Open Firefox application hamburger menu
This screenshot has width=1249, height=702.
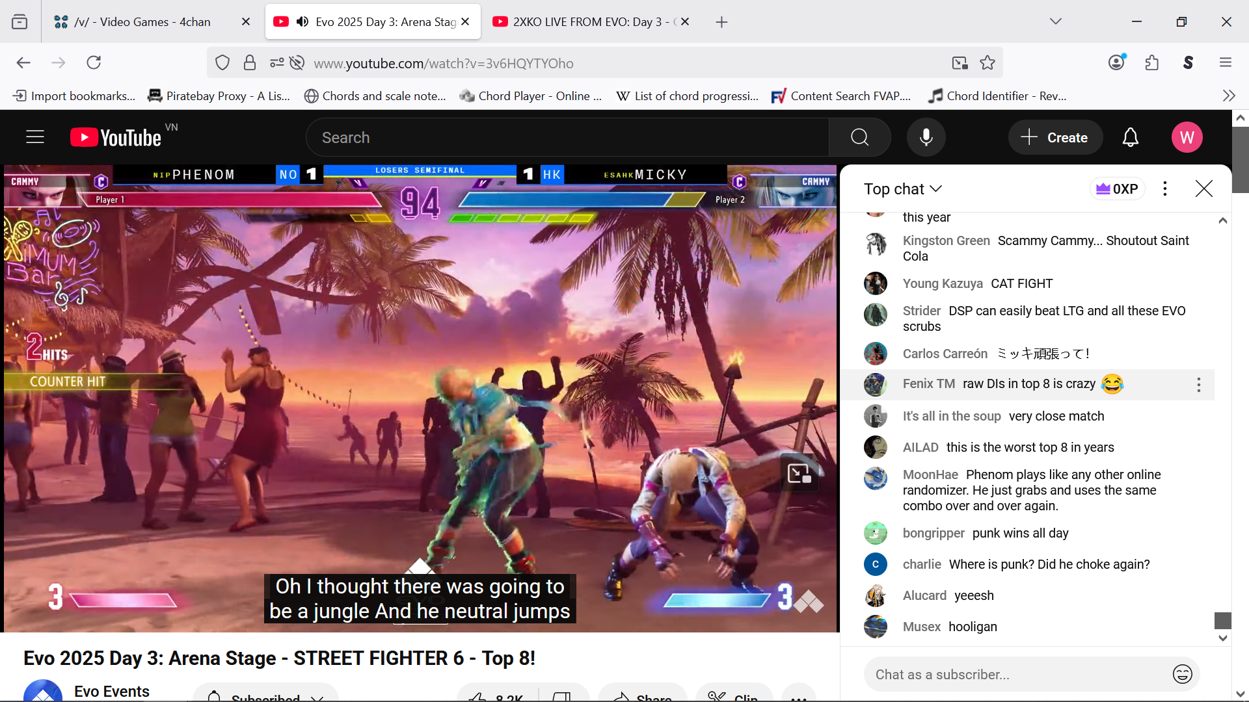tap(1226, 62)
